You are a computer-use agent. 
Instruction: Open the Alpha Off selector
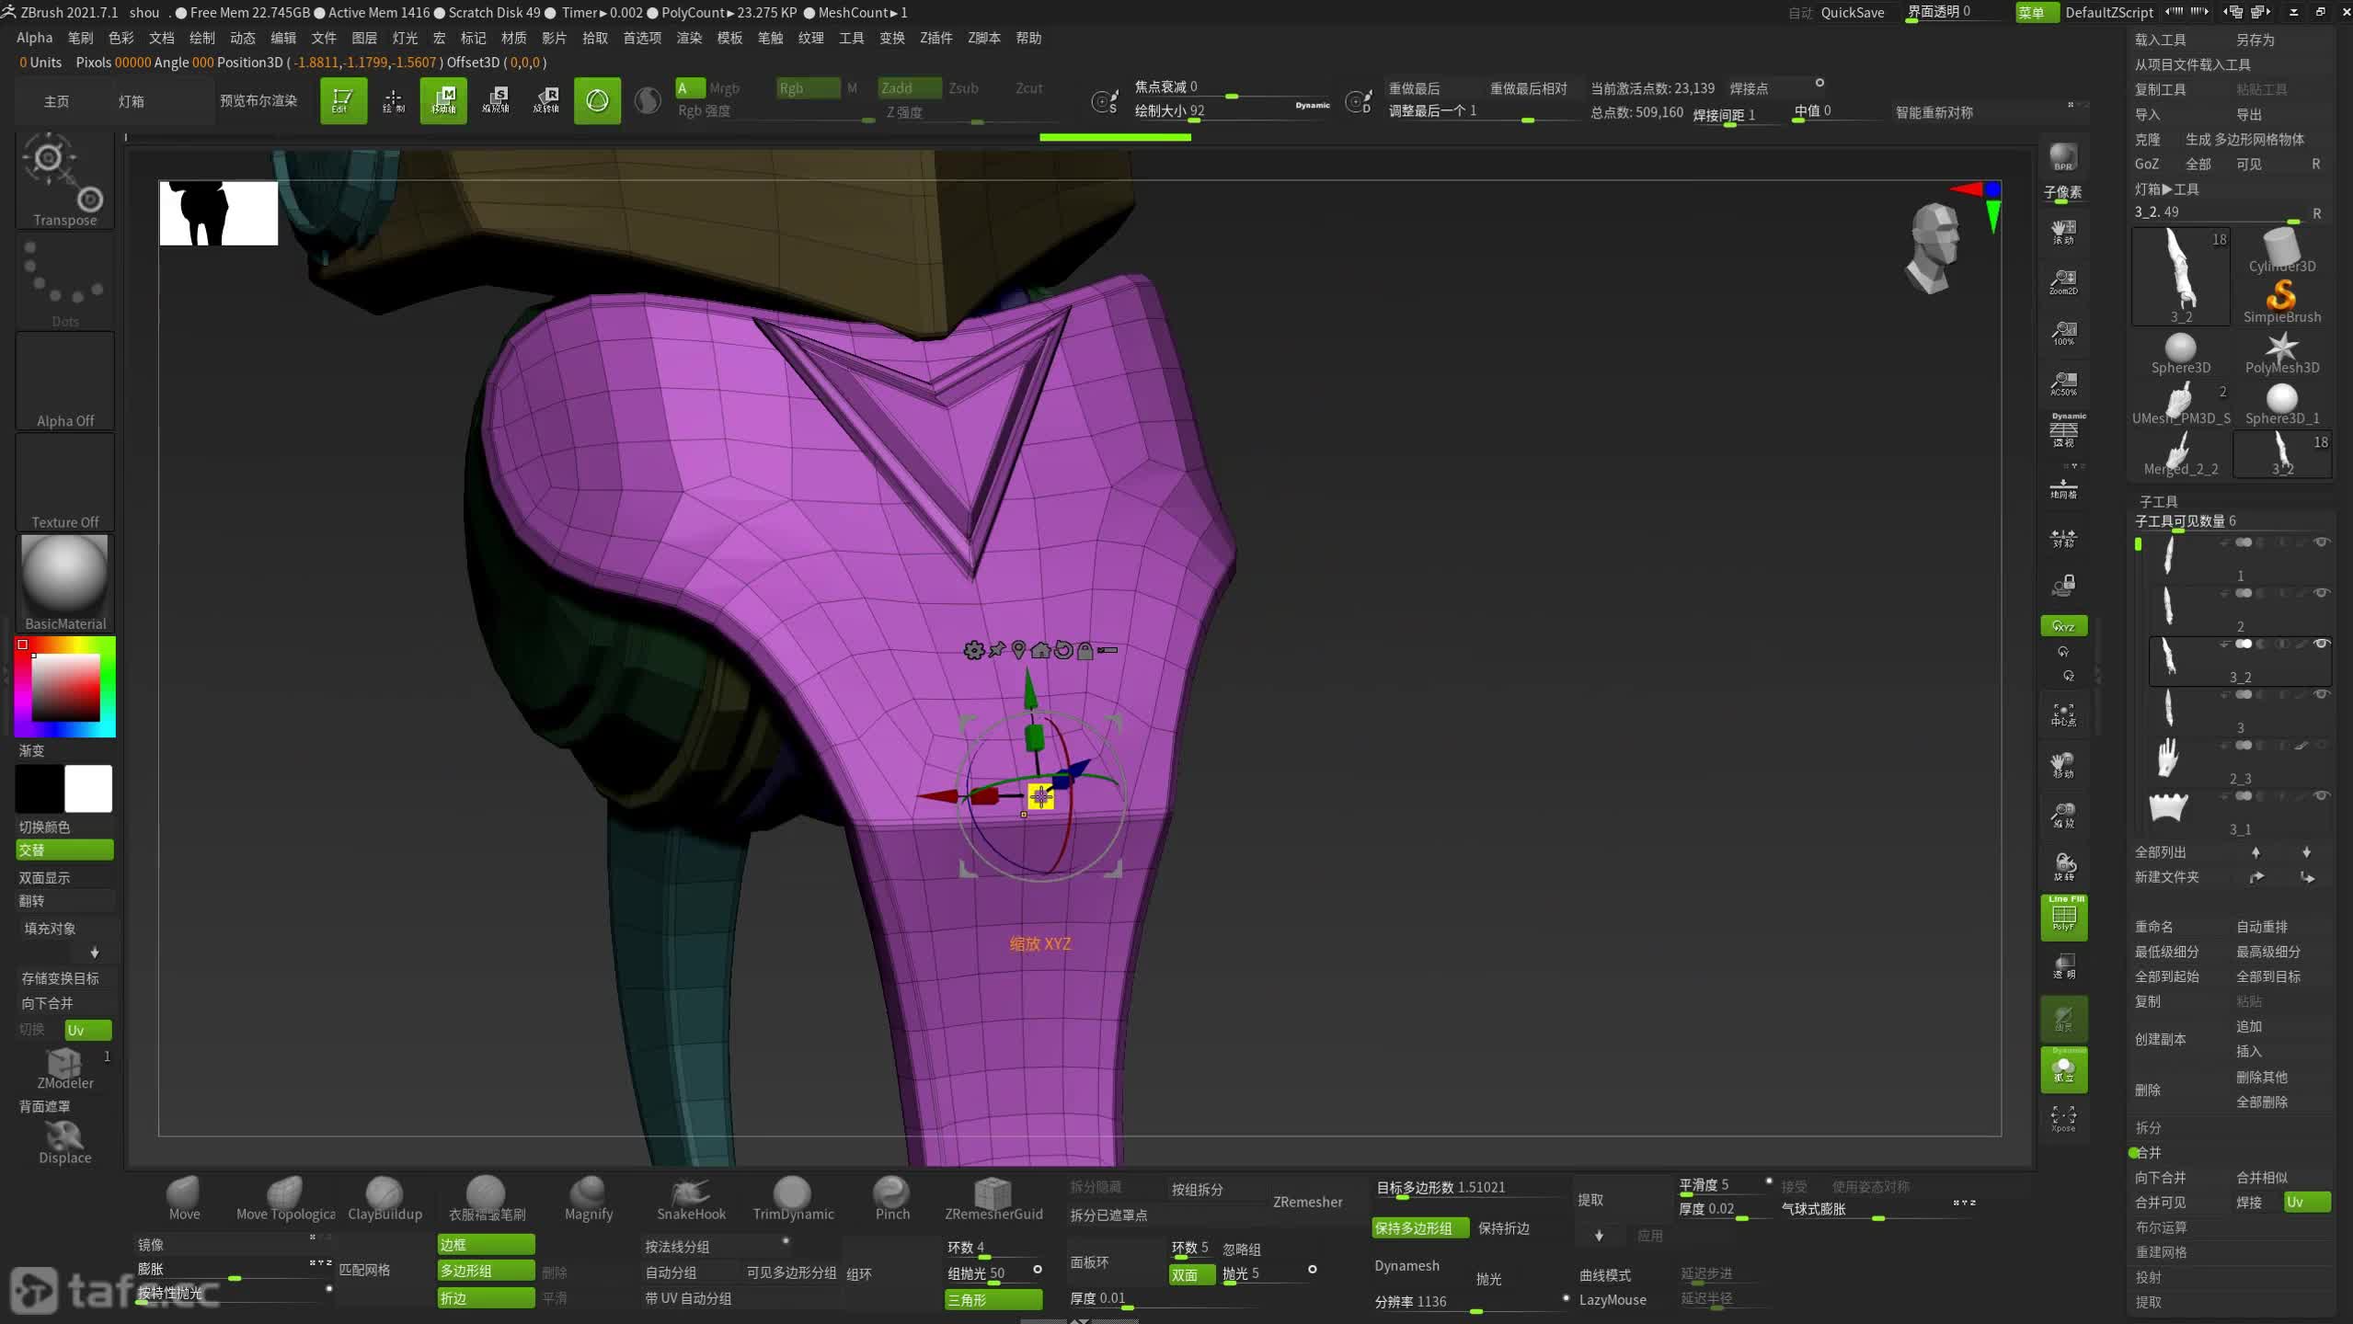(64, 382)
